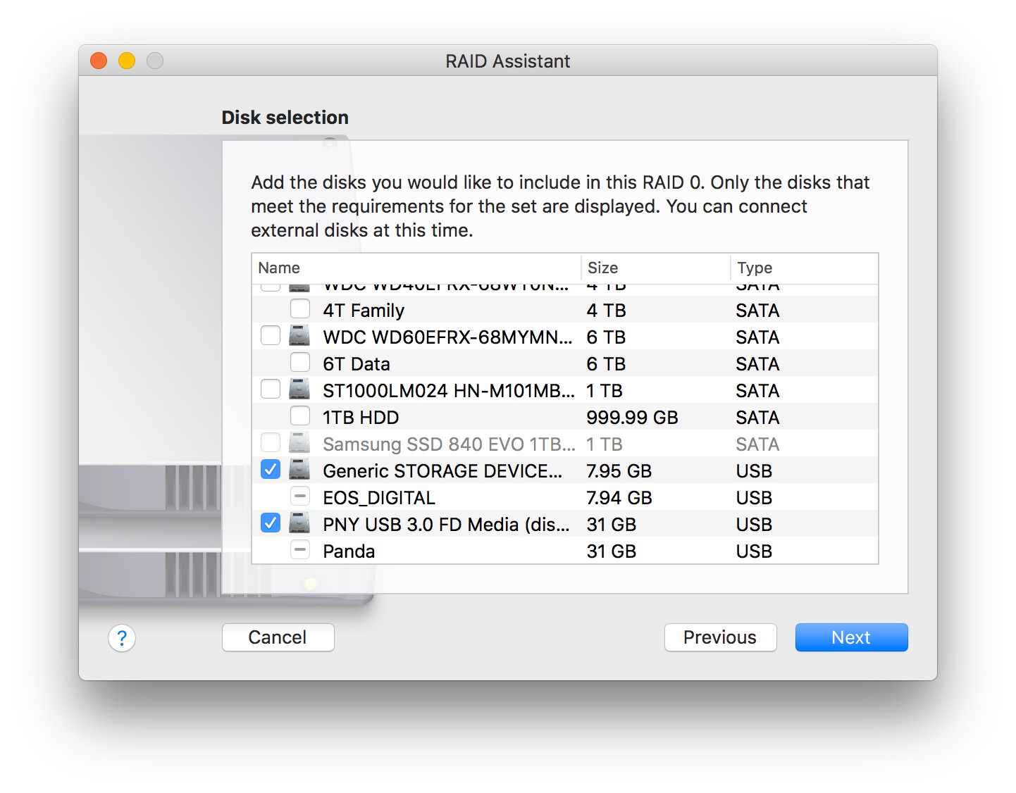Open help with the question mark button

tap(122, 638)
